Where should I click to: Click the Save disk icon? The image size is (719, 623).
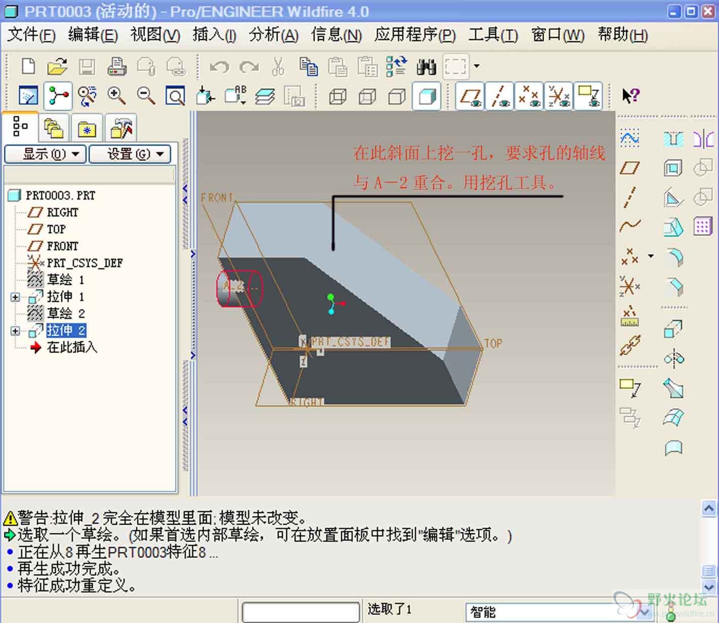pyautogui.click(x=87, y=66)
